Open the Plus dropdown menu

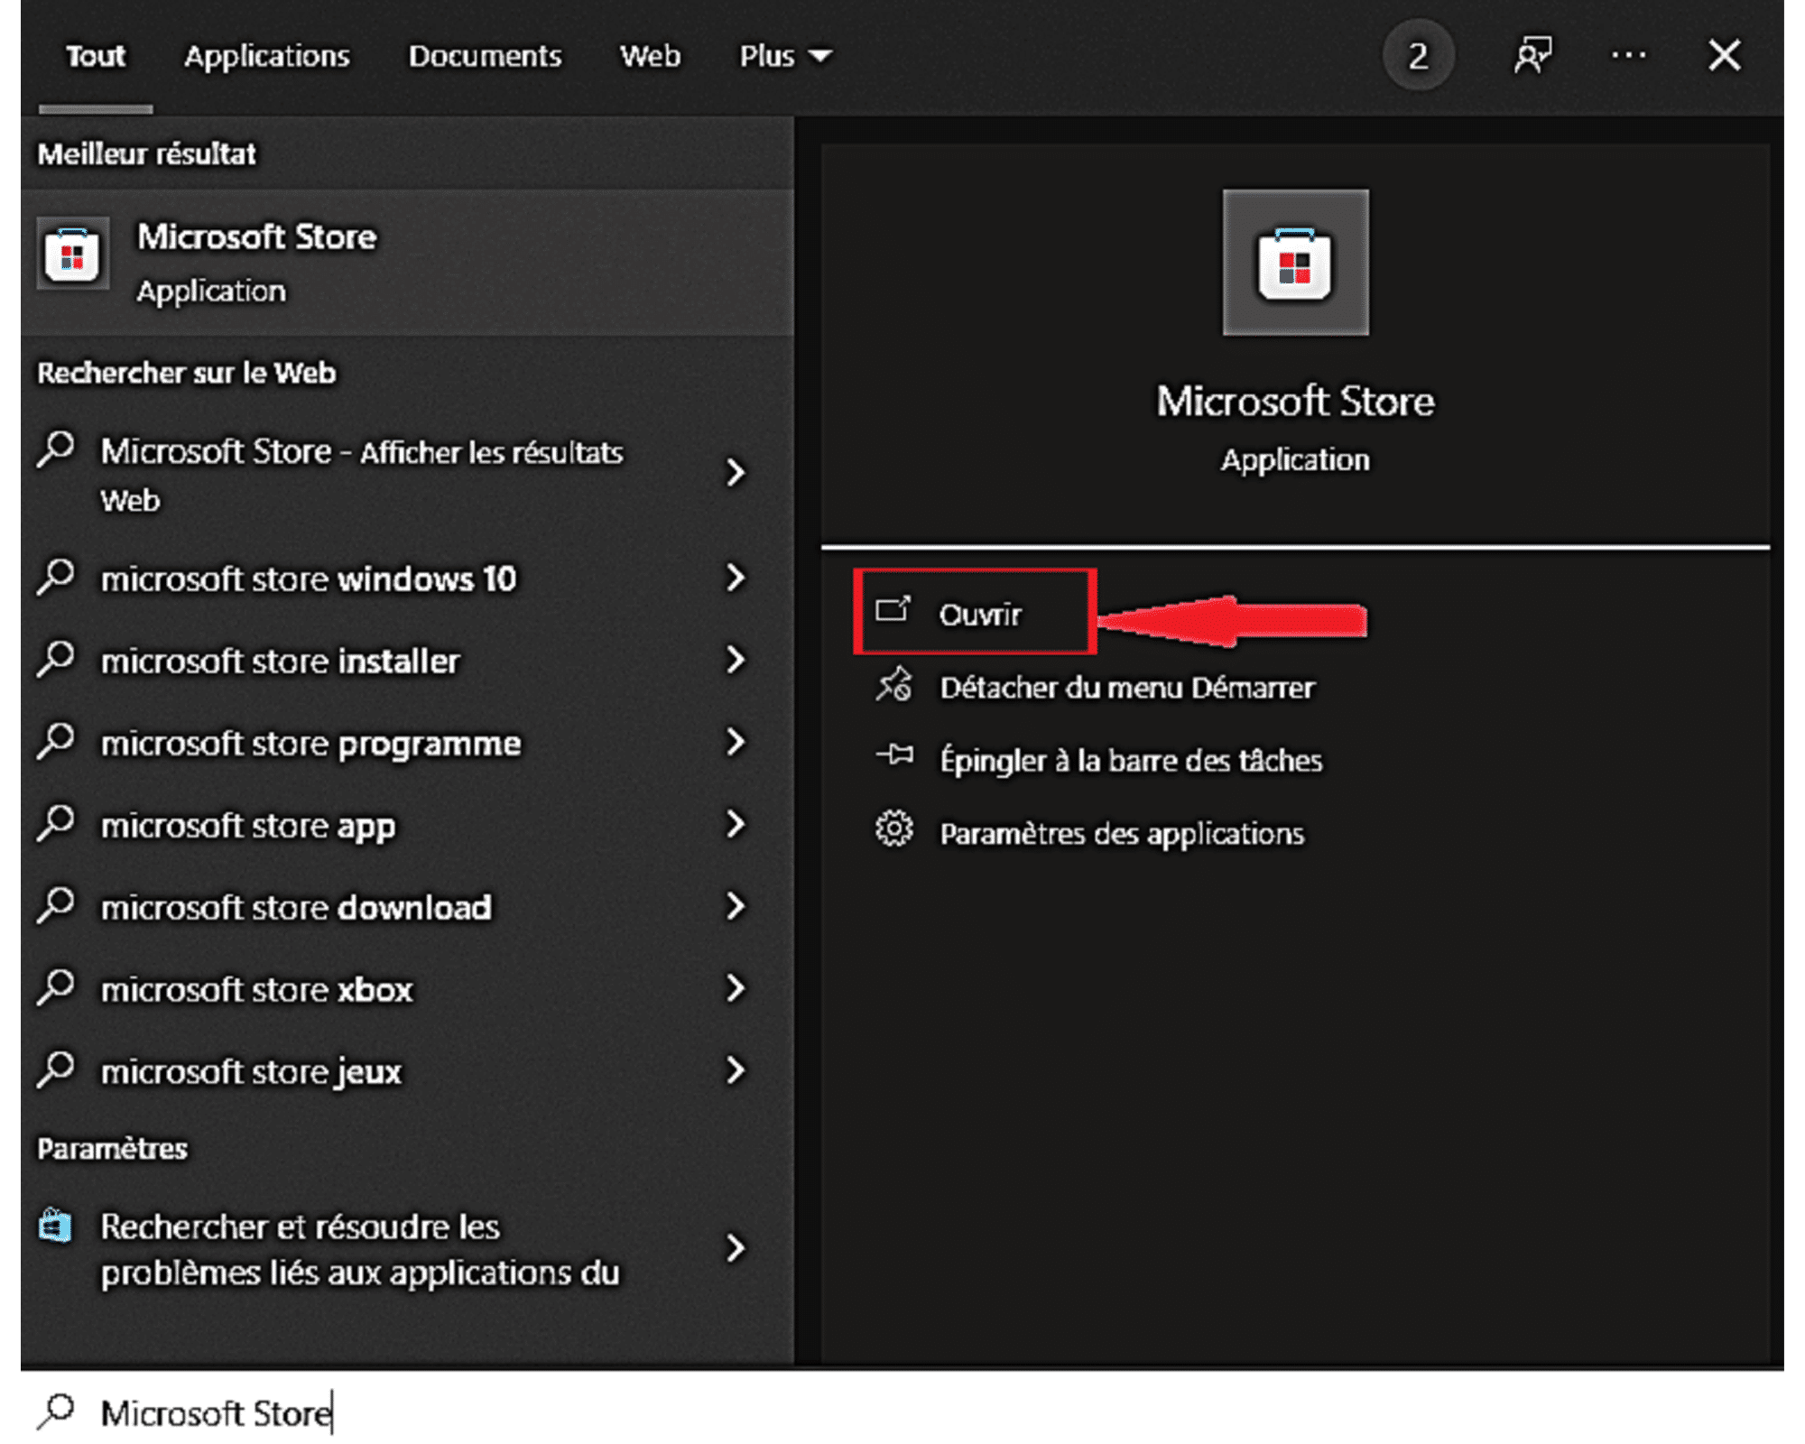pos(785,56)
